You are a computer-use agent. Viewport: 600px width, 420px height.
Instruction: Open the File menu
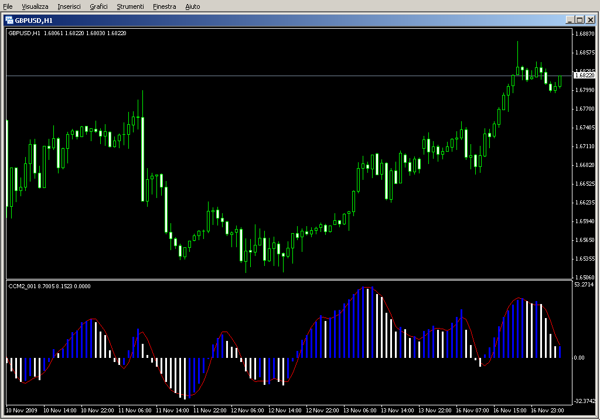8,6
